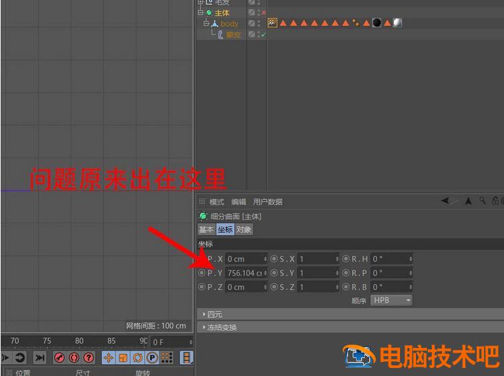
Task: Click the skin deformer icon of 蒙皮
Action: point(221,35)
